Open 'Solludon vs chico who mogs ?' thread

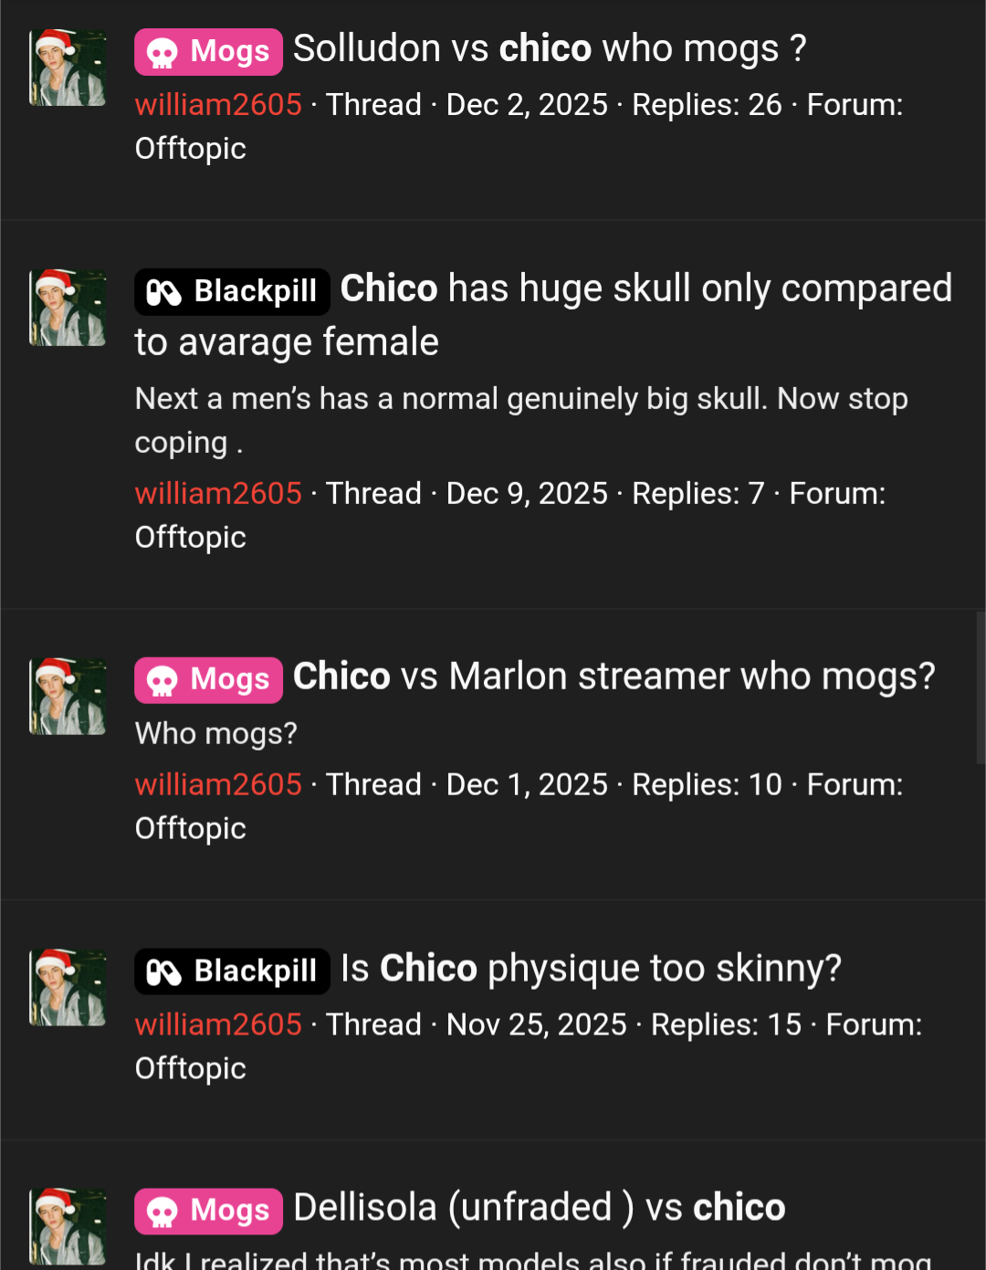(550, 49)
